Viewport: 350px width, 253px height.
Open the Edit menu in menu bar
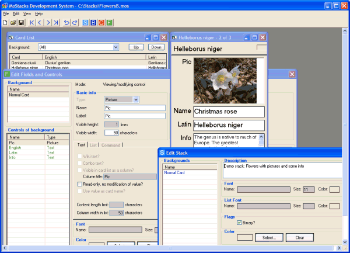point(16,13)
